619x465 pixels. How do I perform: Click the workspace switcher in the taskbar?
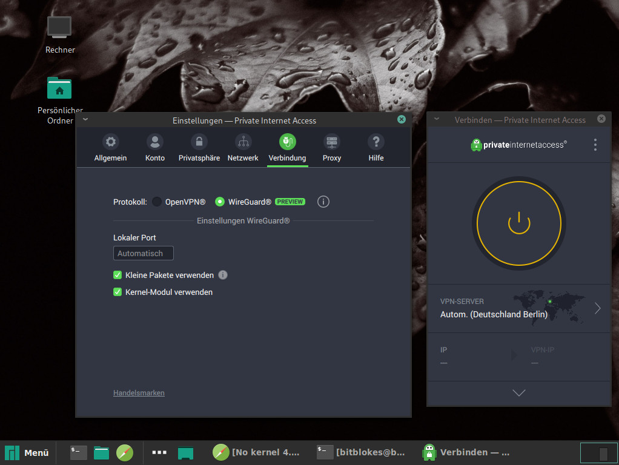[598, 453]
